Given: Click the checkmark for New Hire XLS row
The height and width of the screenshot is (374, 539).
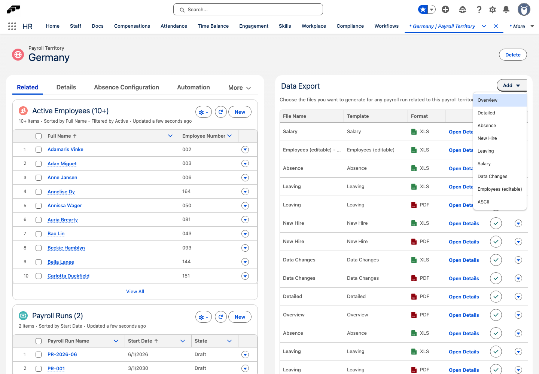Looking at the screenshot, I should coord(496,223).
